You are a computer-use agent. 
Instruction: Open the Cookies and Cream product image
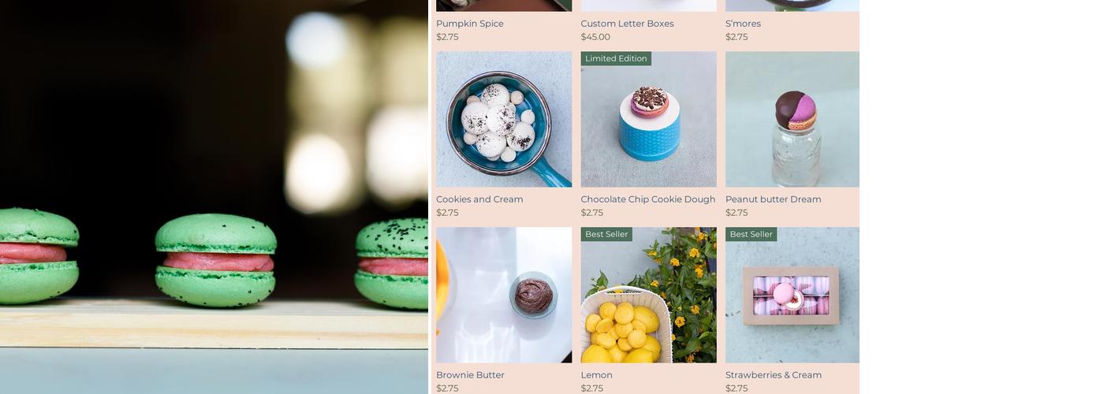[504, 119]
